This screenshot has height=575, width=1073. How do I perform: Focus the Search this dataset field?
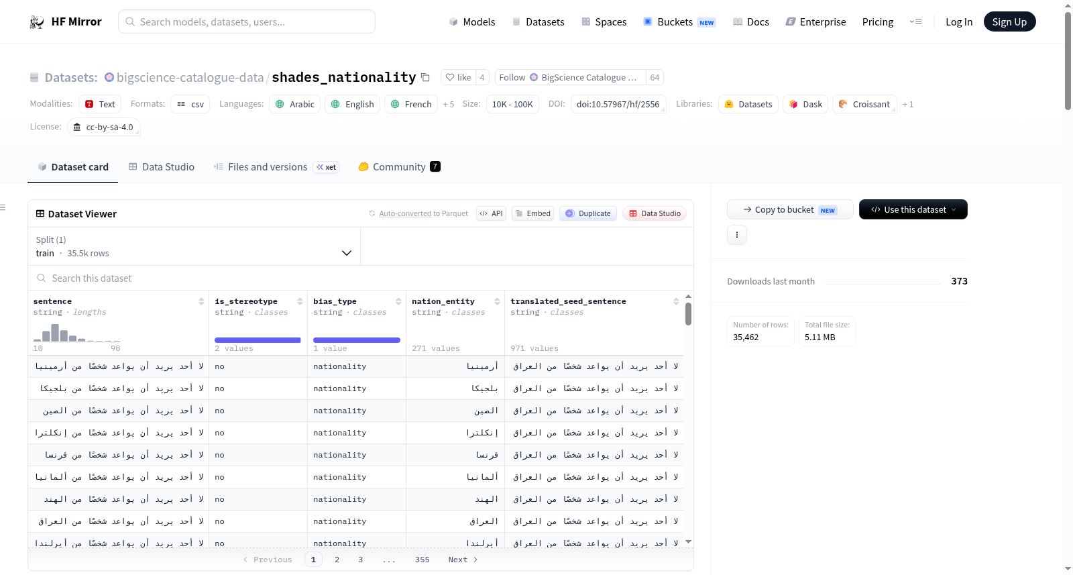click(x=361, y=278)
